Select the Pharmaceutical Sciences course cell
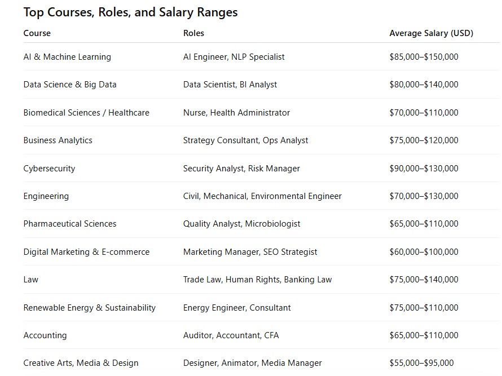Screen dimensions: 502x376 70,224
